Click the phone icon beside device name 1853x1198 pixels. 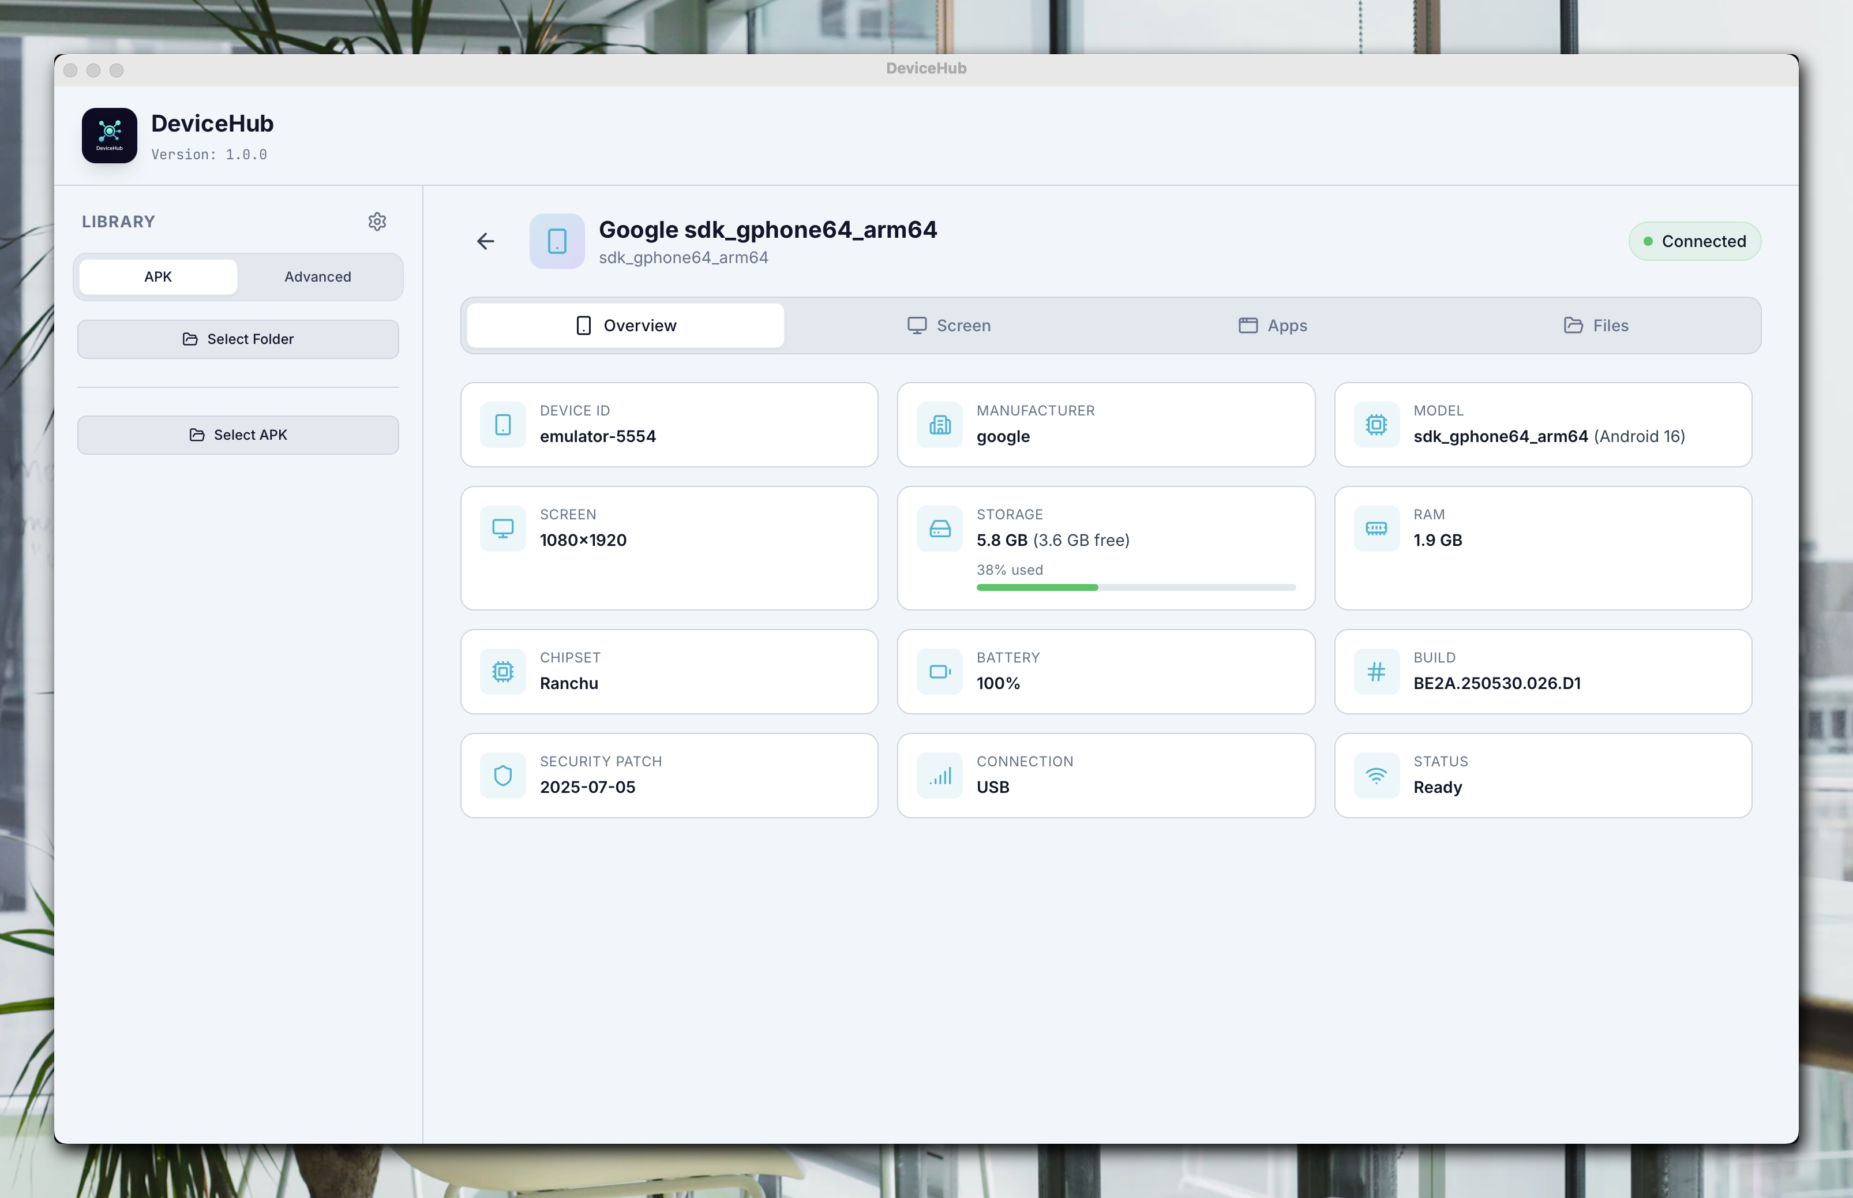557,241
